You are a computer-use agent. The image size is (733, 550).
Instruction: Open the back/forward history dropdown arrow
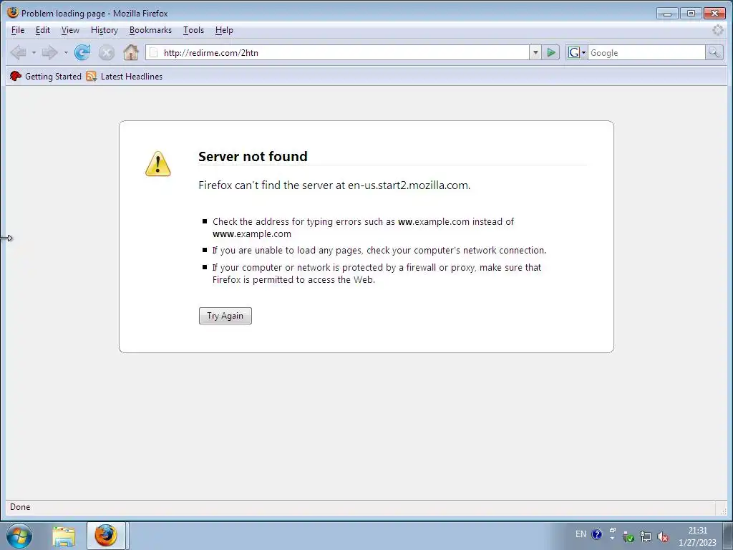tap(66, 52)
